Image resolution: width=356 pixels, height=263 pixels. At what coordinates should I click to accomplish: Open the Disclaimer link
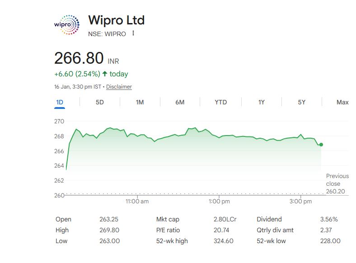tap(119, 87)
